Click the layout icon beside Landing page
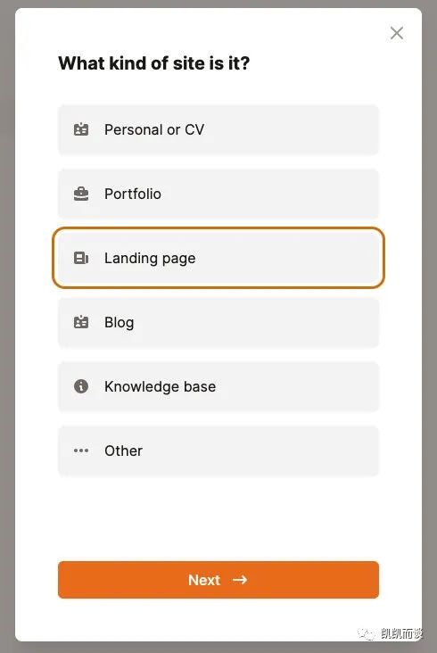 (81, 258)
